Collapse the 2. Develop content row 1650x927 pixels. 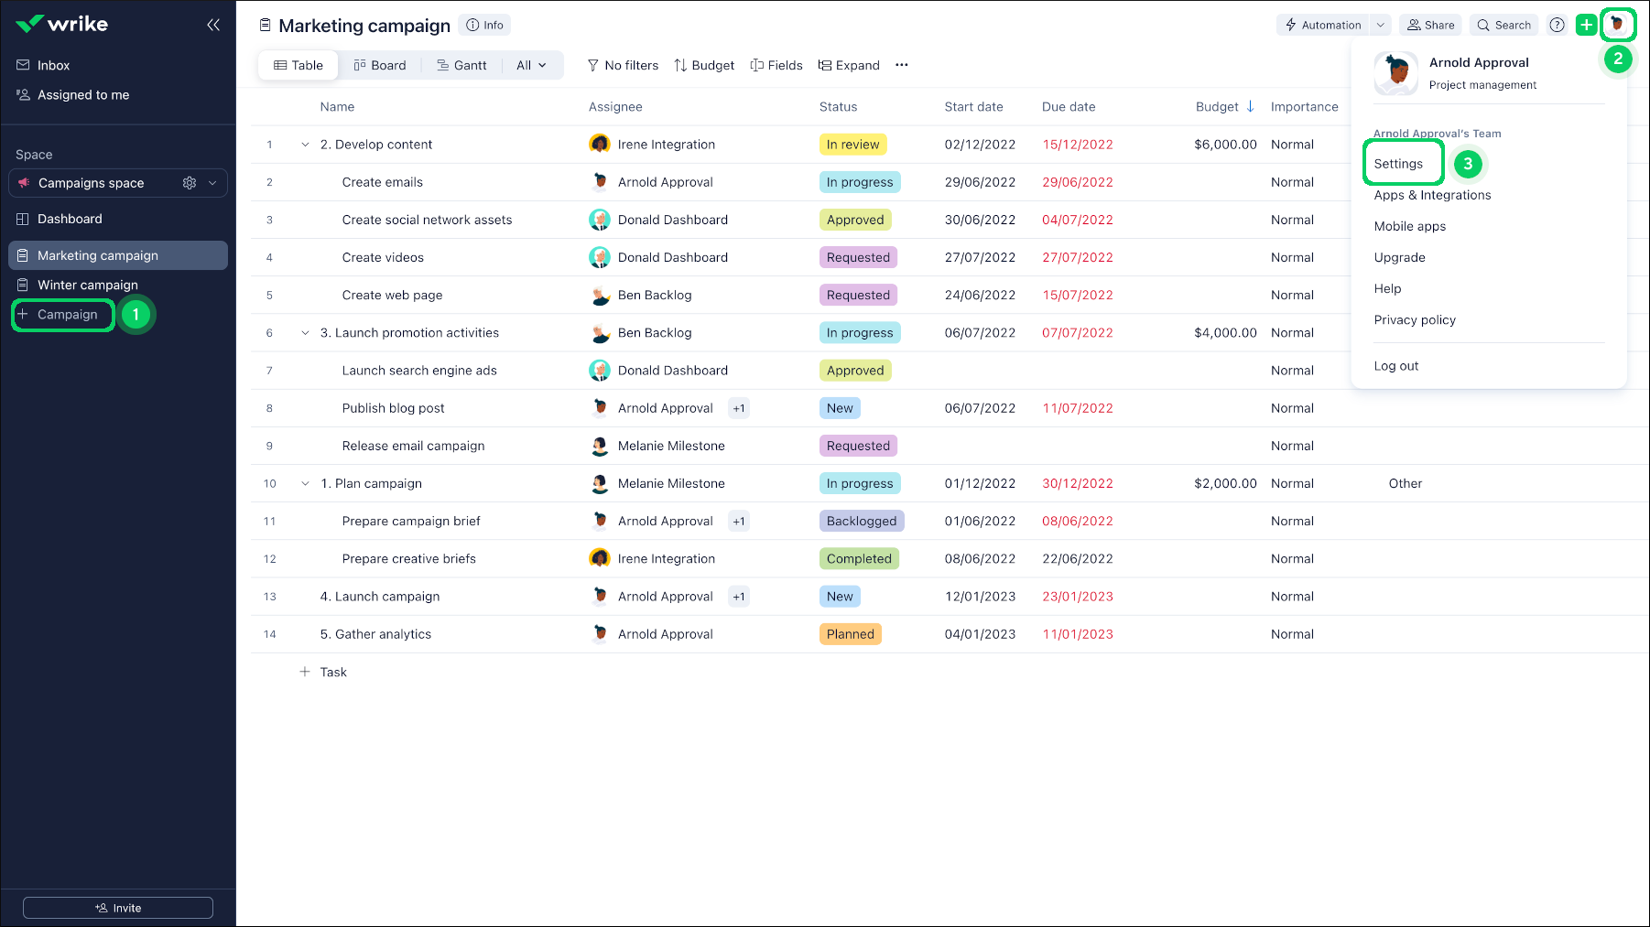[x=305, y=145]
